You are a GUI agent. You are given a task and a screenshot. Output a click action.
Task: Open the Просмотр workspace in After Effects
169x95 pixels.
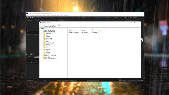click(x=107, y=18)
